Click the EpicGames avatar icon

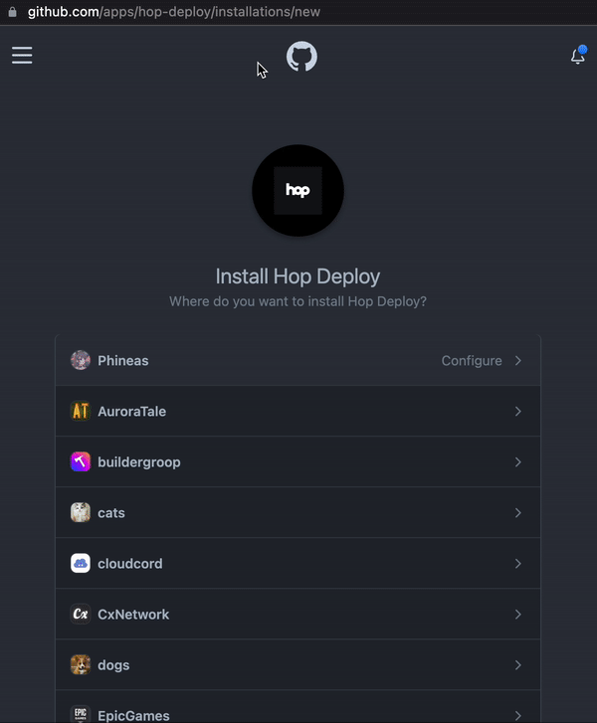coord(81,714)
